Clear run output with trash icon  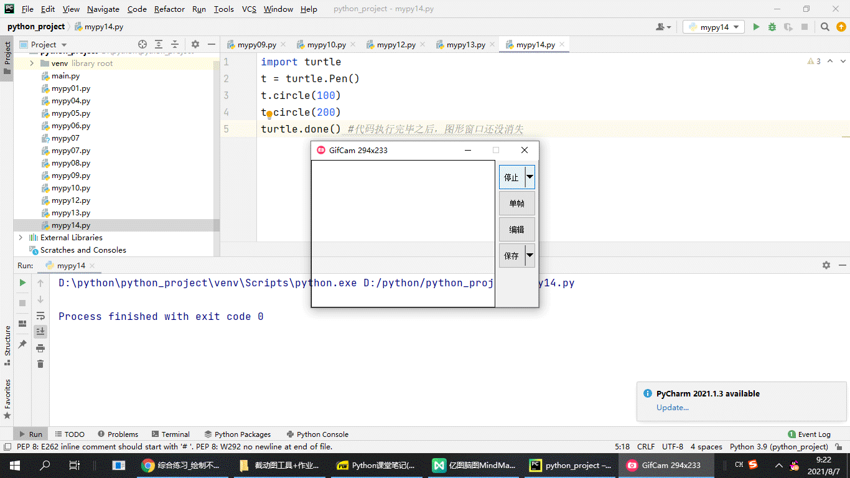click(40, 364)
